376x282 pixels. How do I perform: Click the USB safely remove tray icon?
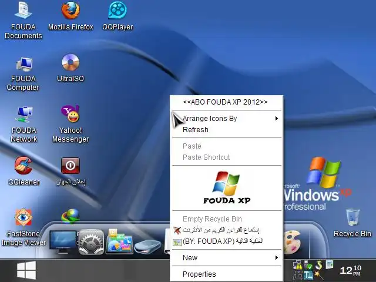tap(308, 265)
